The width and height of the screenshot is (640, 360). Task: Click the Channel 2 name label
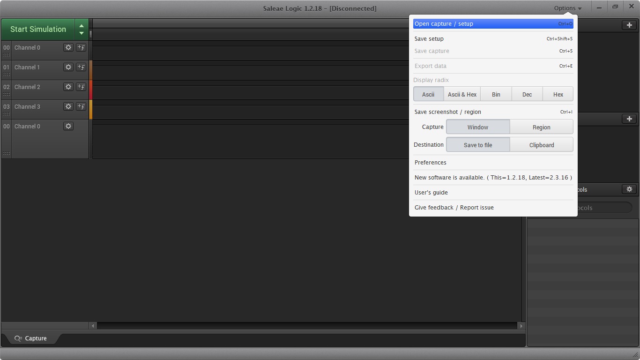27,87
